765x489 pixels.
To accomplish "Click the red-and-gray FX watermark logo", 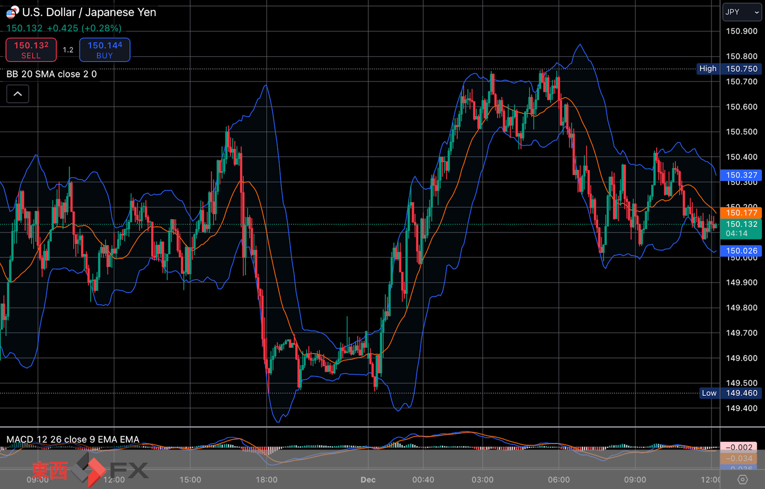I will click(90, 470).
